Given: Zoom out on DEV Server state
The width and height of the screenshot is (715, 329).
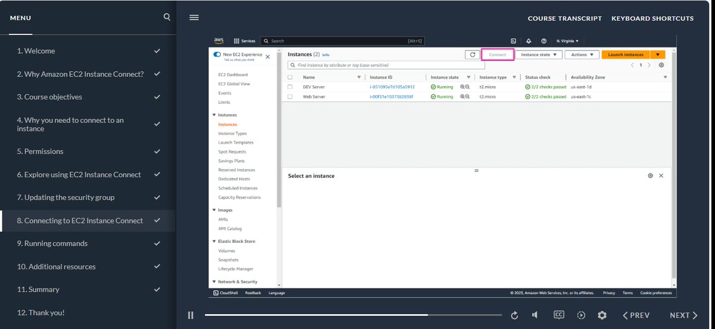Looking at the screenshot, I should pyautogui.click(x=468, y=87).
